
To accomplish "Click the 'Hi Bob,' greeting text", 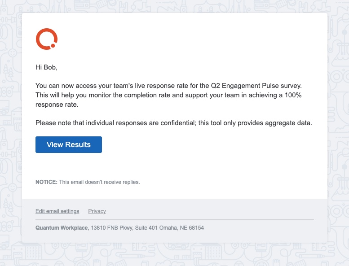I will tap(46, 67).
